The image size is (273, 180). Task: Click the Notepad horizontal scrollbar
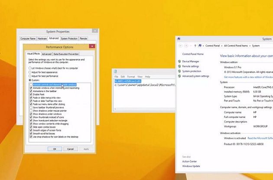(144, 109)
